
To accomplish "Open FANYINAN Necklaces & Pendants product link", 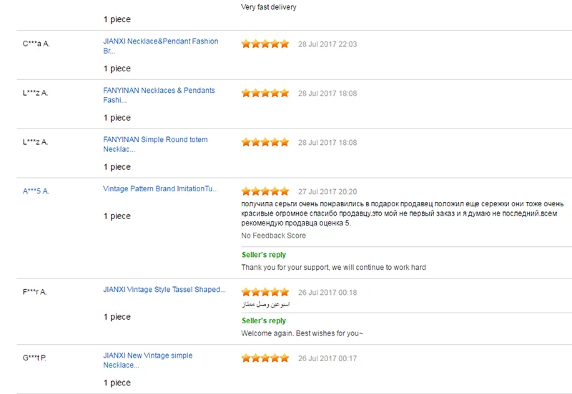I will click(x=159, y=95).
